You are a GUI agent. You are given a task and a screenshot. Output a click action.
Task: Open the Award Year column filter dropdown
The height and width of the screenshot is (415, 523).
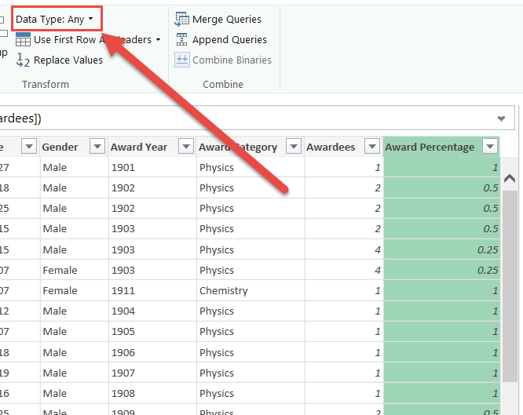pos(186,147)
